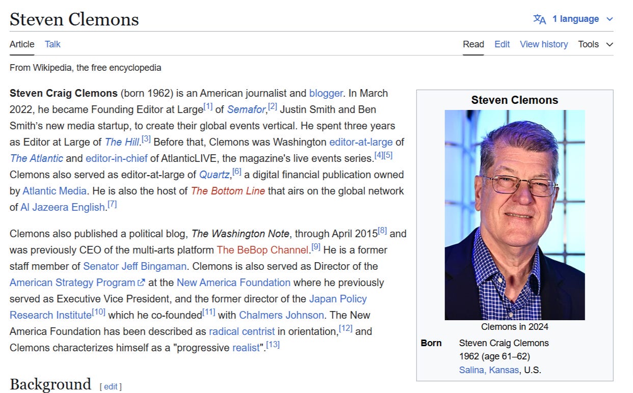Jump to citation reference [8]

point(382,231)
